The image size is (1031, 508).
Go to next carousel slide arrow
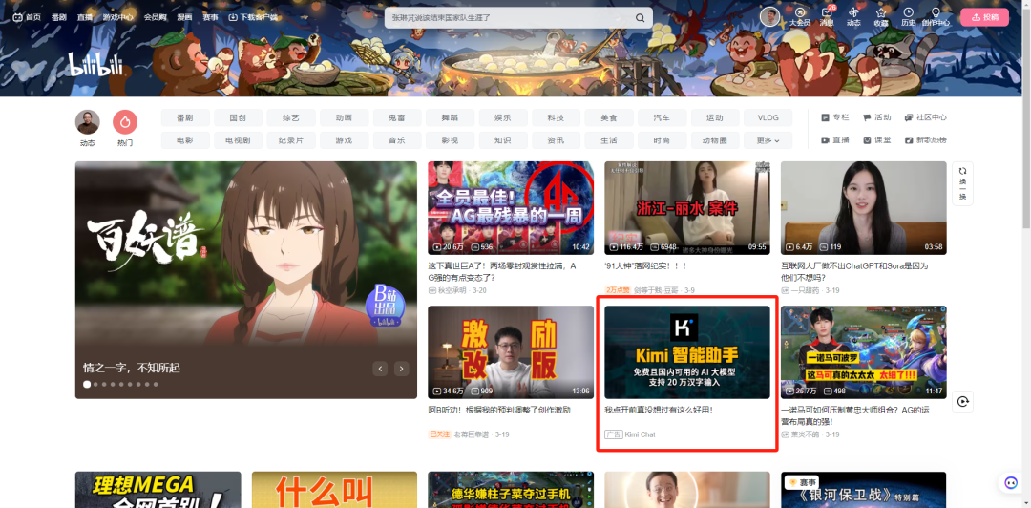click(x=401, y=369)
